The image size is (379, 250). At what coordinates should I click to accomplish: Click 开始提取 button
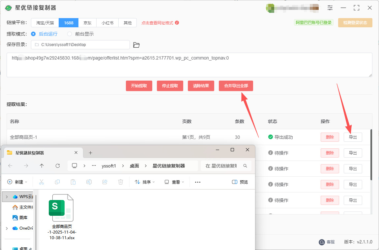(139, 86)
